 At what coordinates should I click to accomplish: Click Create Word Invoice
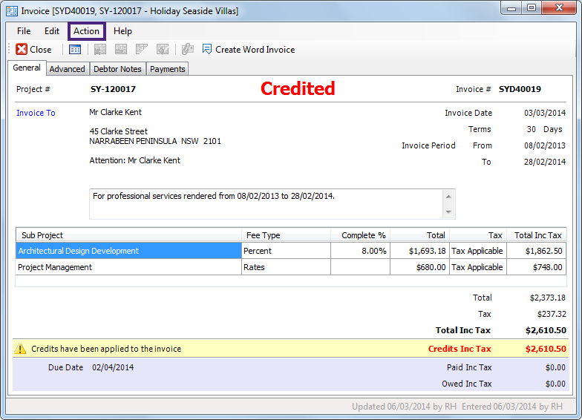[x=249, y=50]
